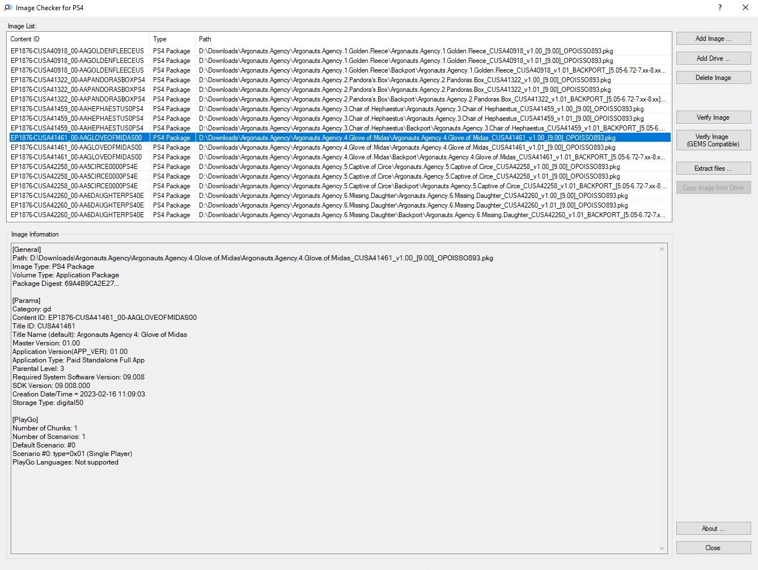Click the Type column header

point(172,39)
